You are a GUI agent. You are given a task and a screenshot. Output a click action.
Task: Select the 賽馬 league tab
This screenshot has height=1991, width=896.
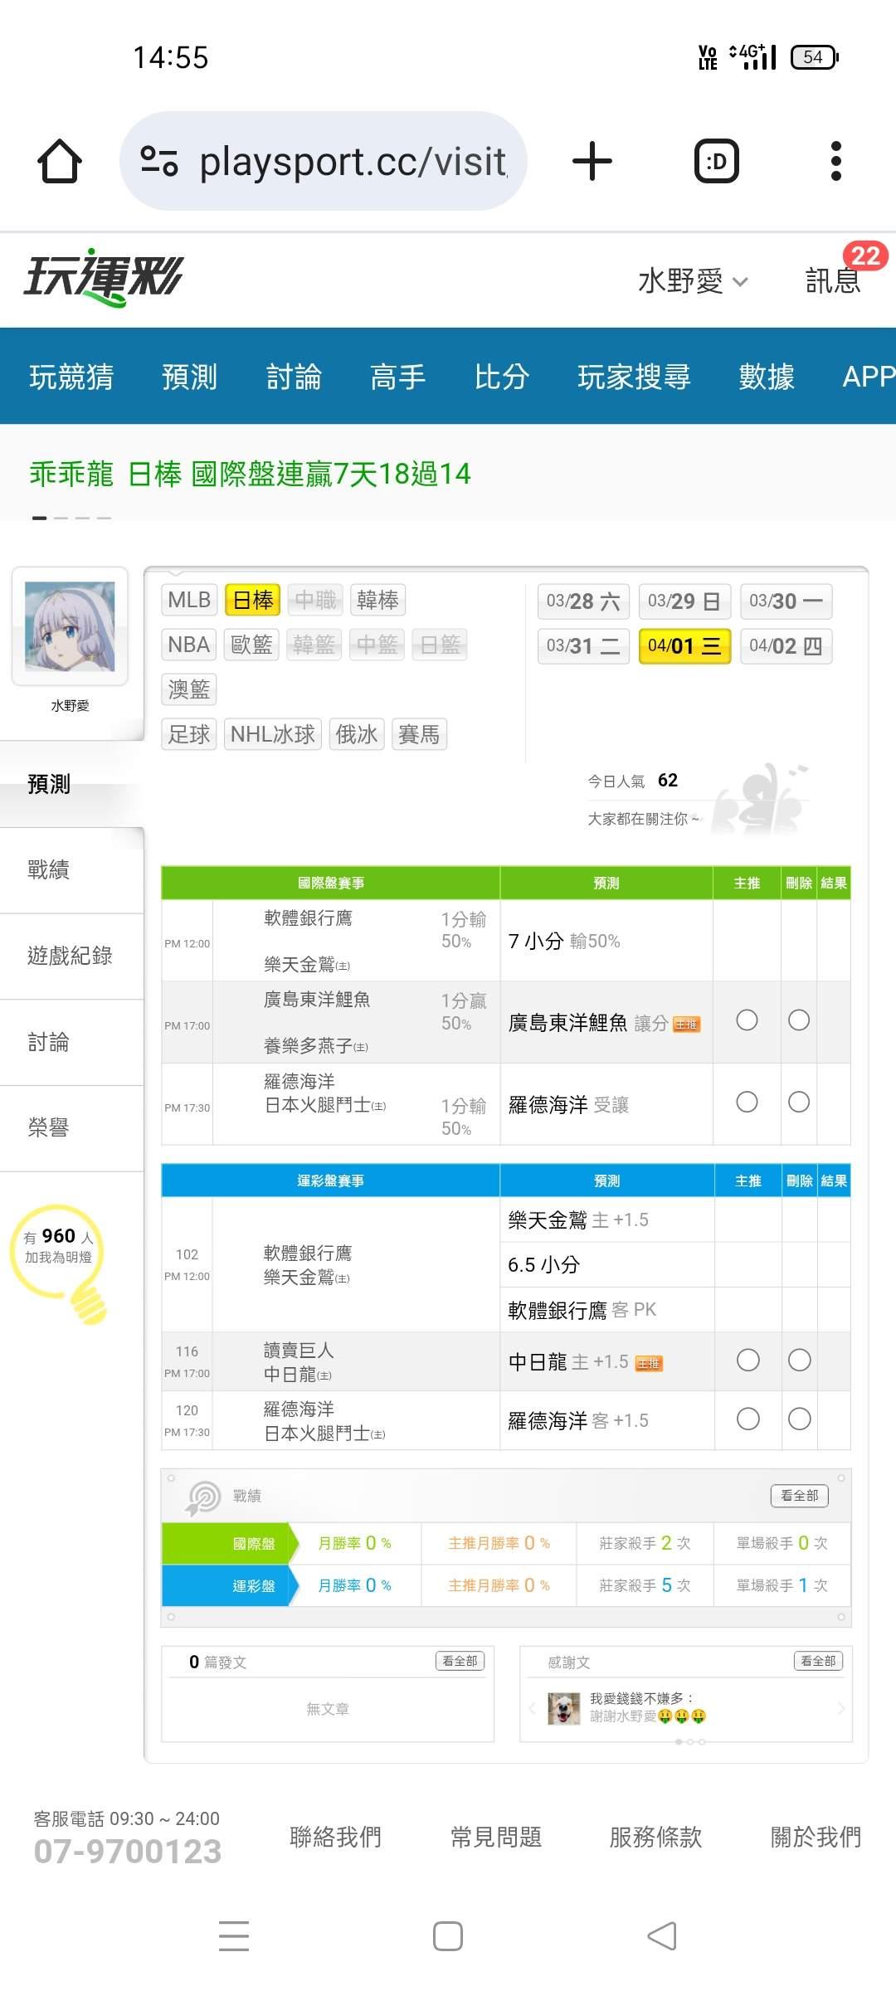click(x=419, y=734)
